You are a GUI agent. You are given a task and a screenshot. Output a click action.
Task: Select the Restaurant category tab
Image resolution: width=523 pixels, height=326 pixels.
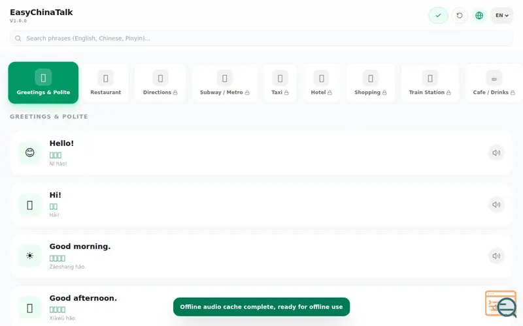(105, 83)
